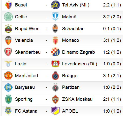Select the Celtic club logo
This screenshot has height=116, width=123.
[8, 17]
